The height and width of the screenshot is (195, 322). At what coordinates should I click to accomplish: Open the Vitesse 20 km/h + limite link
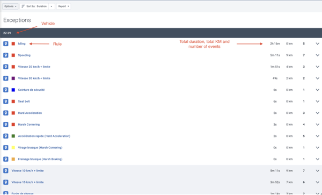point(34,67)
